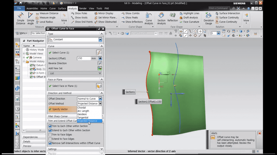Image resolution: width=277 pixels, height=155 pixels.
Task: Open the Offset Direction dropdown
Action: (100, 99)
